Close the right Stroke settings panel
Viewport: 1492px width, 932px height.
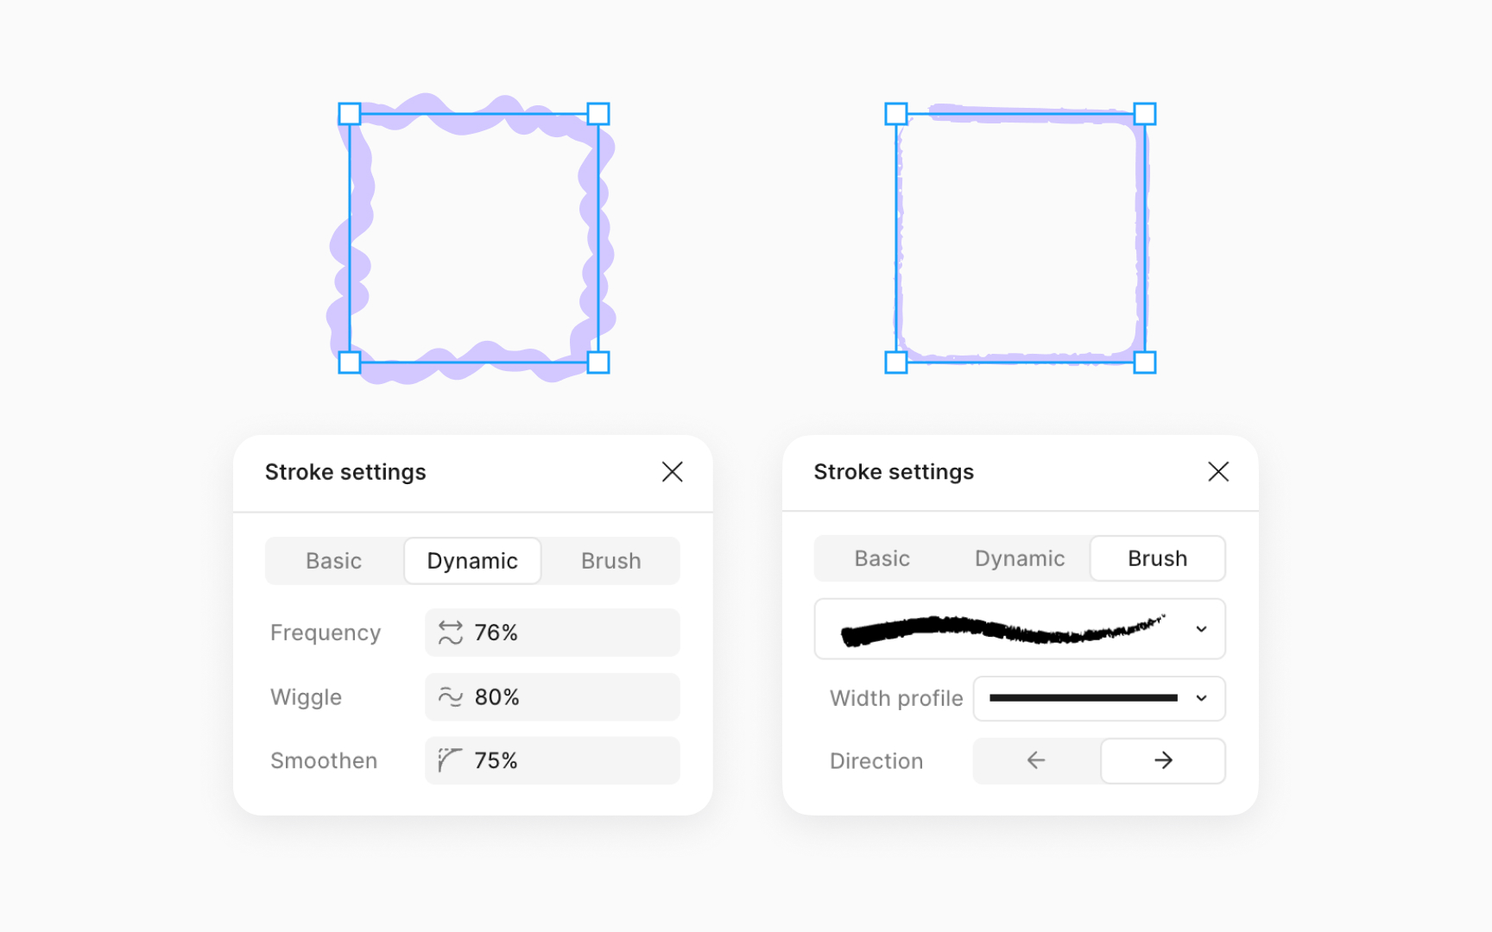point(1217,472)
